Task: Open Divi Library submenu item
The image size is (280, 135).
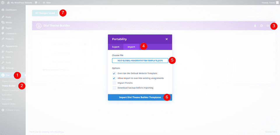Action: 7,99
